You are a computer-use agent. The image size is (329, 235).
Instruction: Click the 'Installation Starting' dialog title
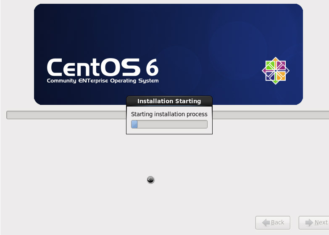coord(169,101)
